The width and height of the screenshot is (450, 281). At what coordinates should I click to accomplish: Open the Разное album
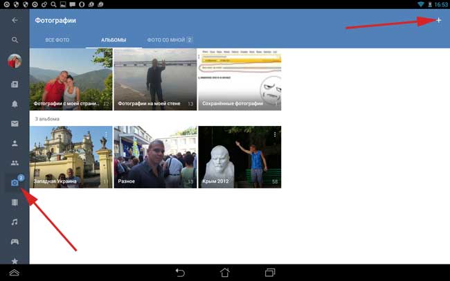tap(154, 157)
